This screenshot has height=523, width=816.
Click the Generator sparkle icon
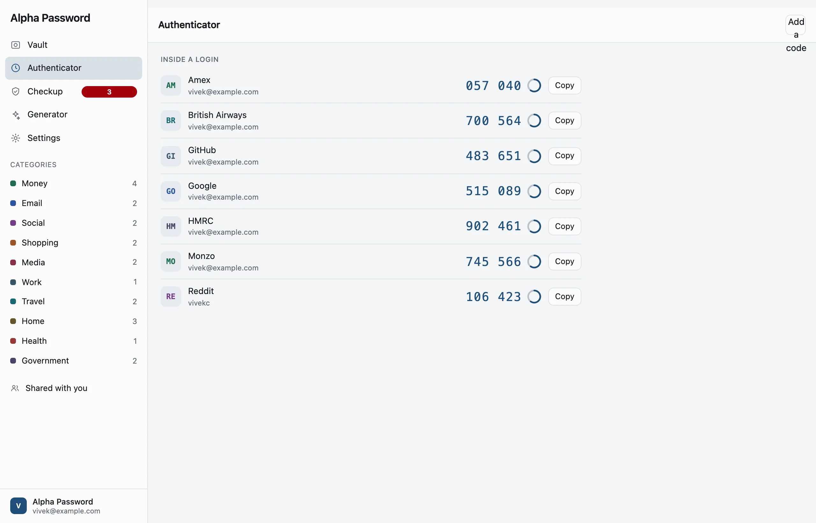click(x=16, y=115)
